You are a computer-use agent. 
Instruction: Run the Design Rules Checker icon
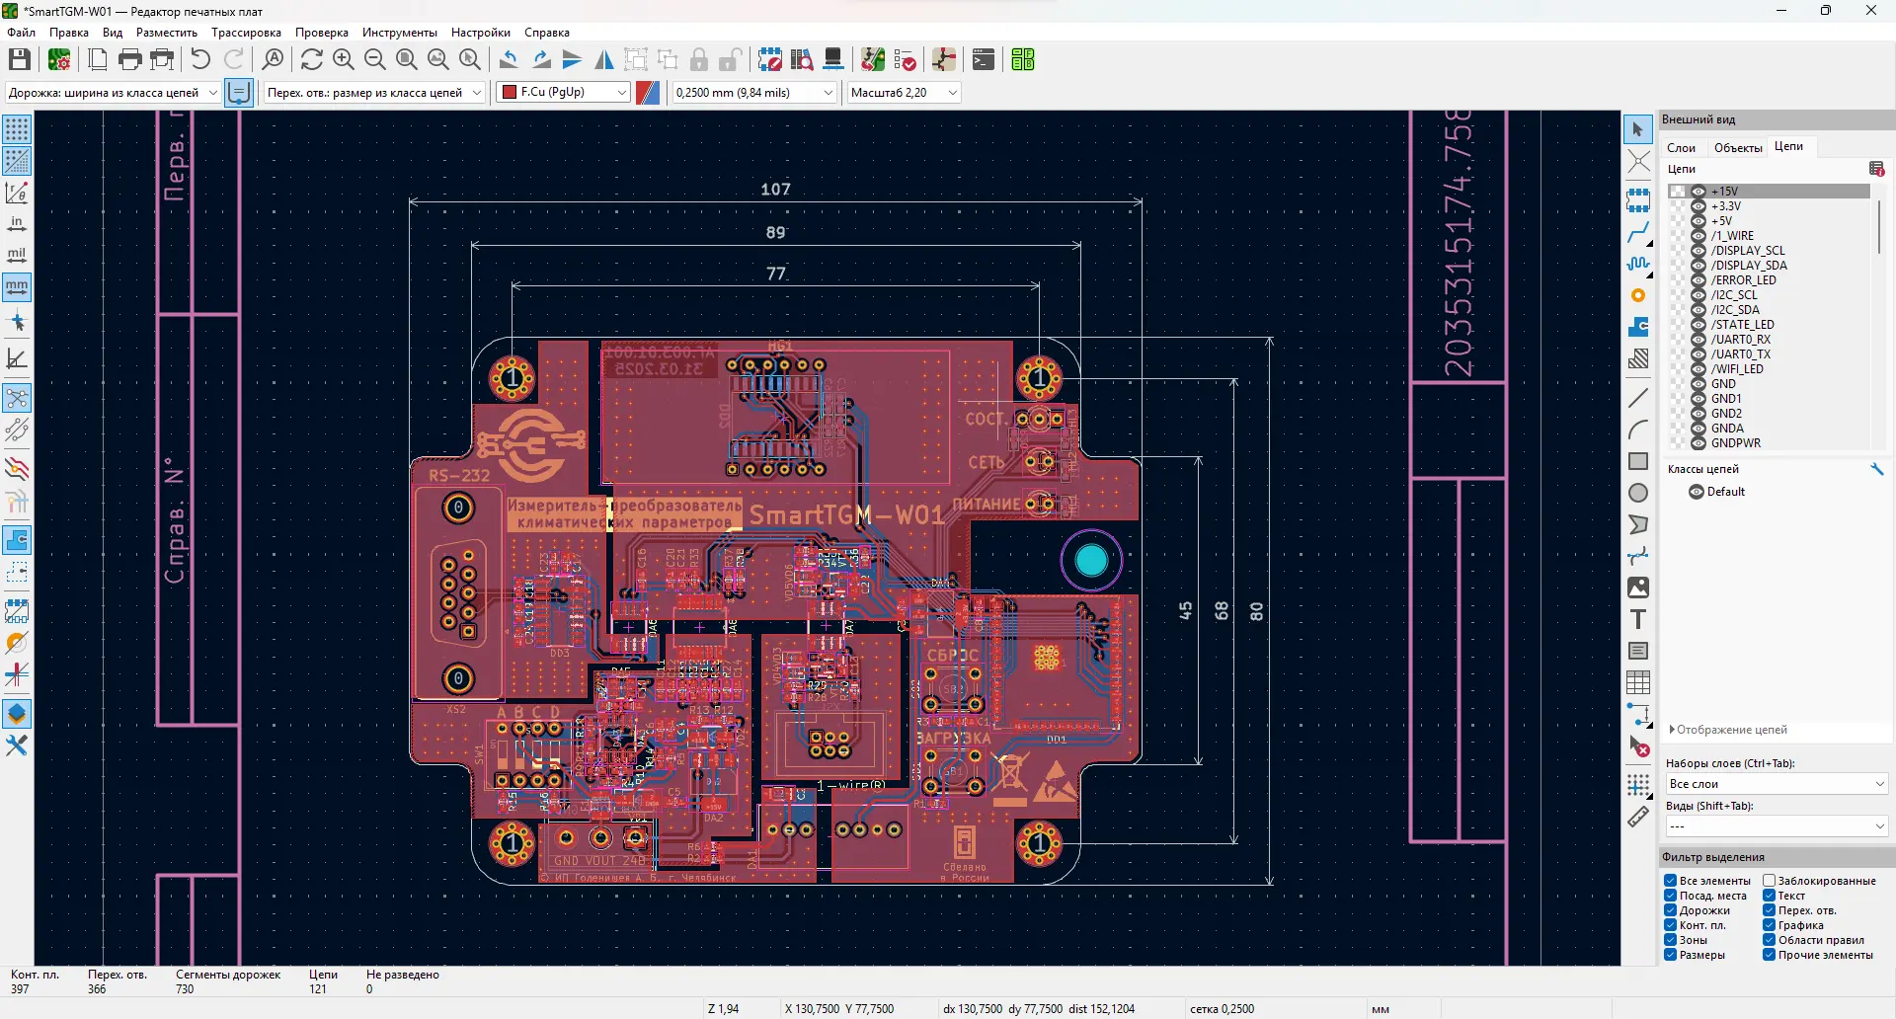[x=905, y=60]
